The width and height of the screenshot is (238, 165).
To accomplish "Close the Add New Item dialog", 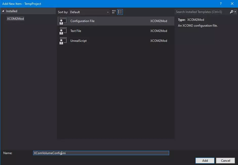I will point(232,4).
